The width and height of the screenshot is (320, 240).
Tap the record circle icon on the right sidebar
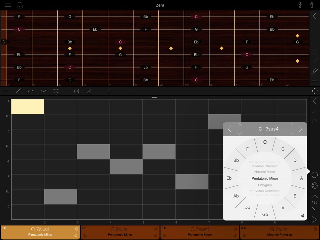coord(315,175)
